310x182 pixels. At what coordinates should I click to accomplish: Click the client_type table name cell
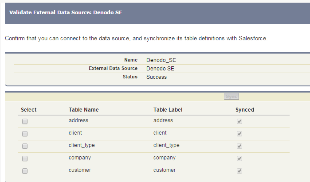pyautogui.click(x=82, y=145)
